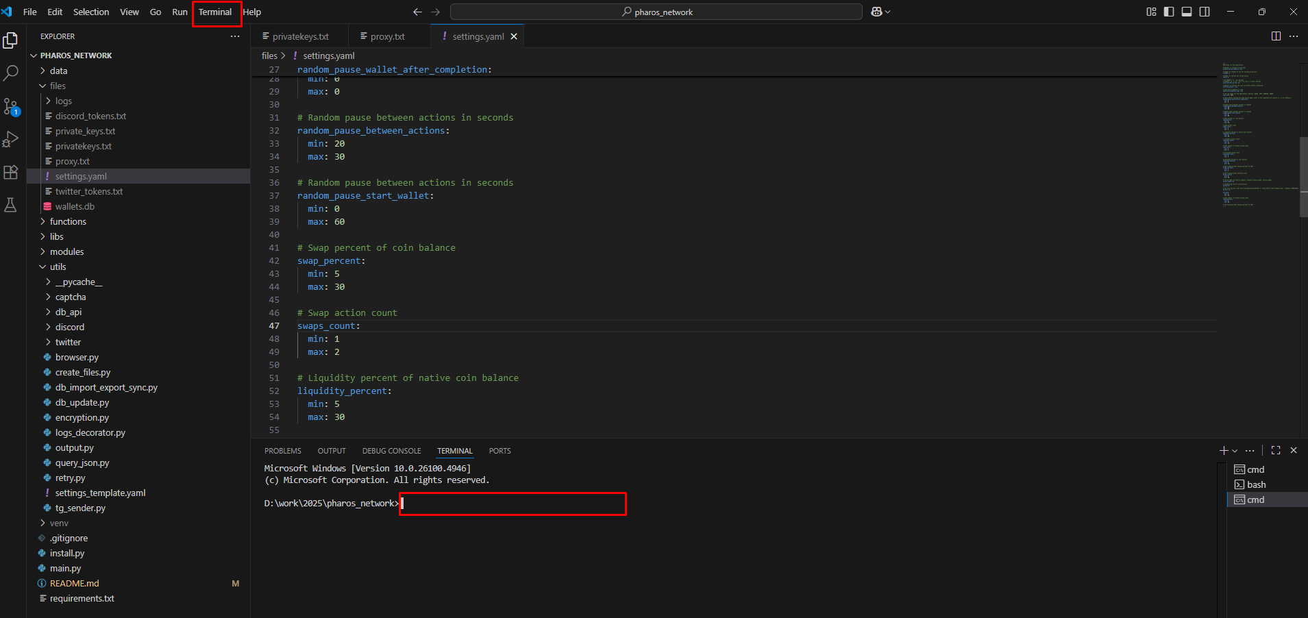
Task: Open the Source Control view
Action: (x=11, y=106)
